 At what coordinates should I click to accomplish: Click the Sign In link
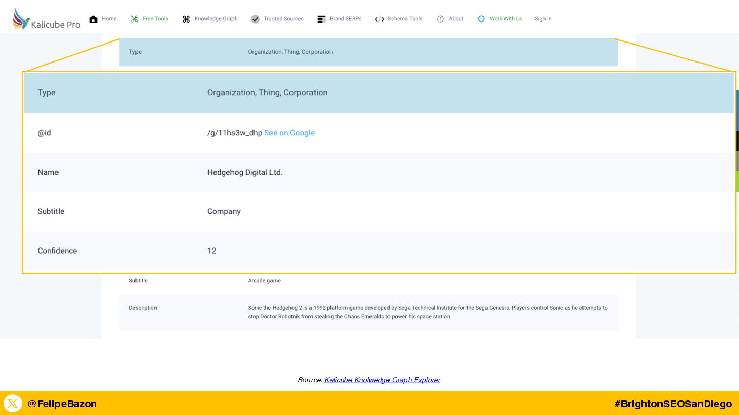pos(543,19)
